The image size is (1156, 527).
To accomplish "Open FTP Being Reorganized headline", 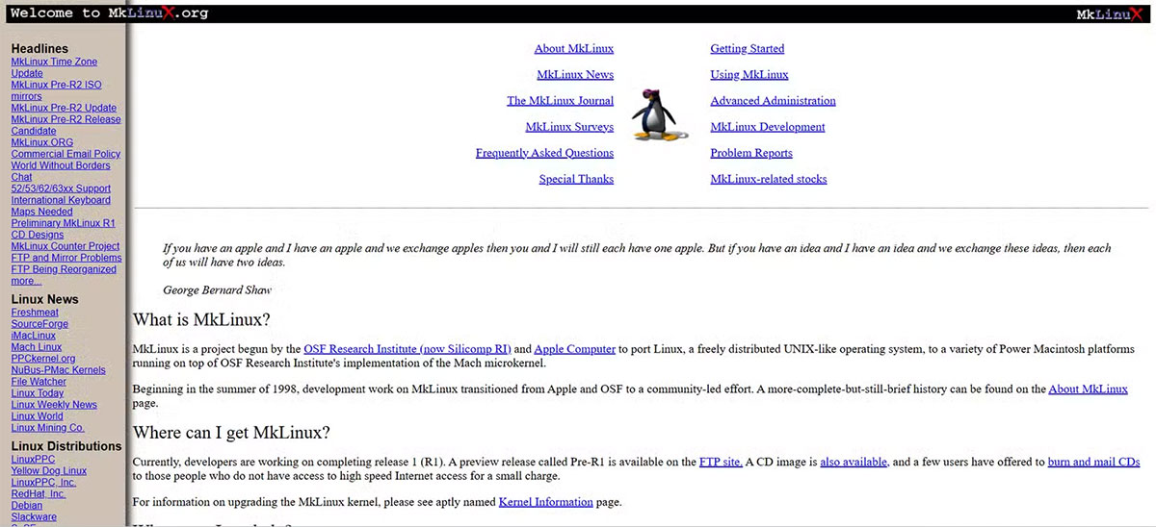I will pos(64,269).
